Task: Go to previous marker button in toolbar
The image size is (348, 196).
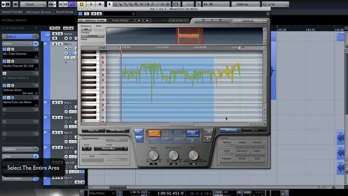Action: (61, 4)
